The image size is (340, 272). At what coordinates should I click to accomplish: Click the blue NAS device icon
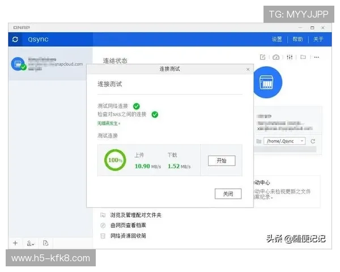(267, 82)
